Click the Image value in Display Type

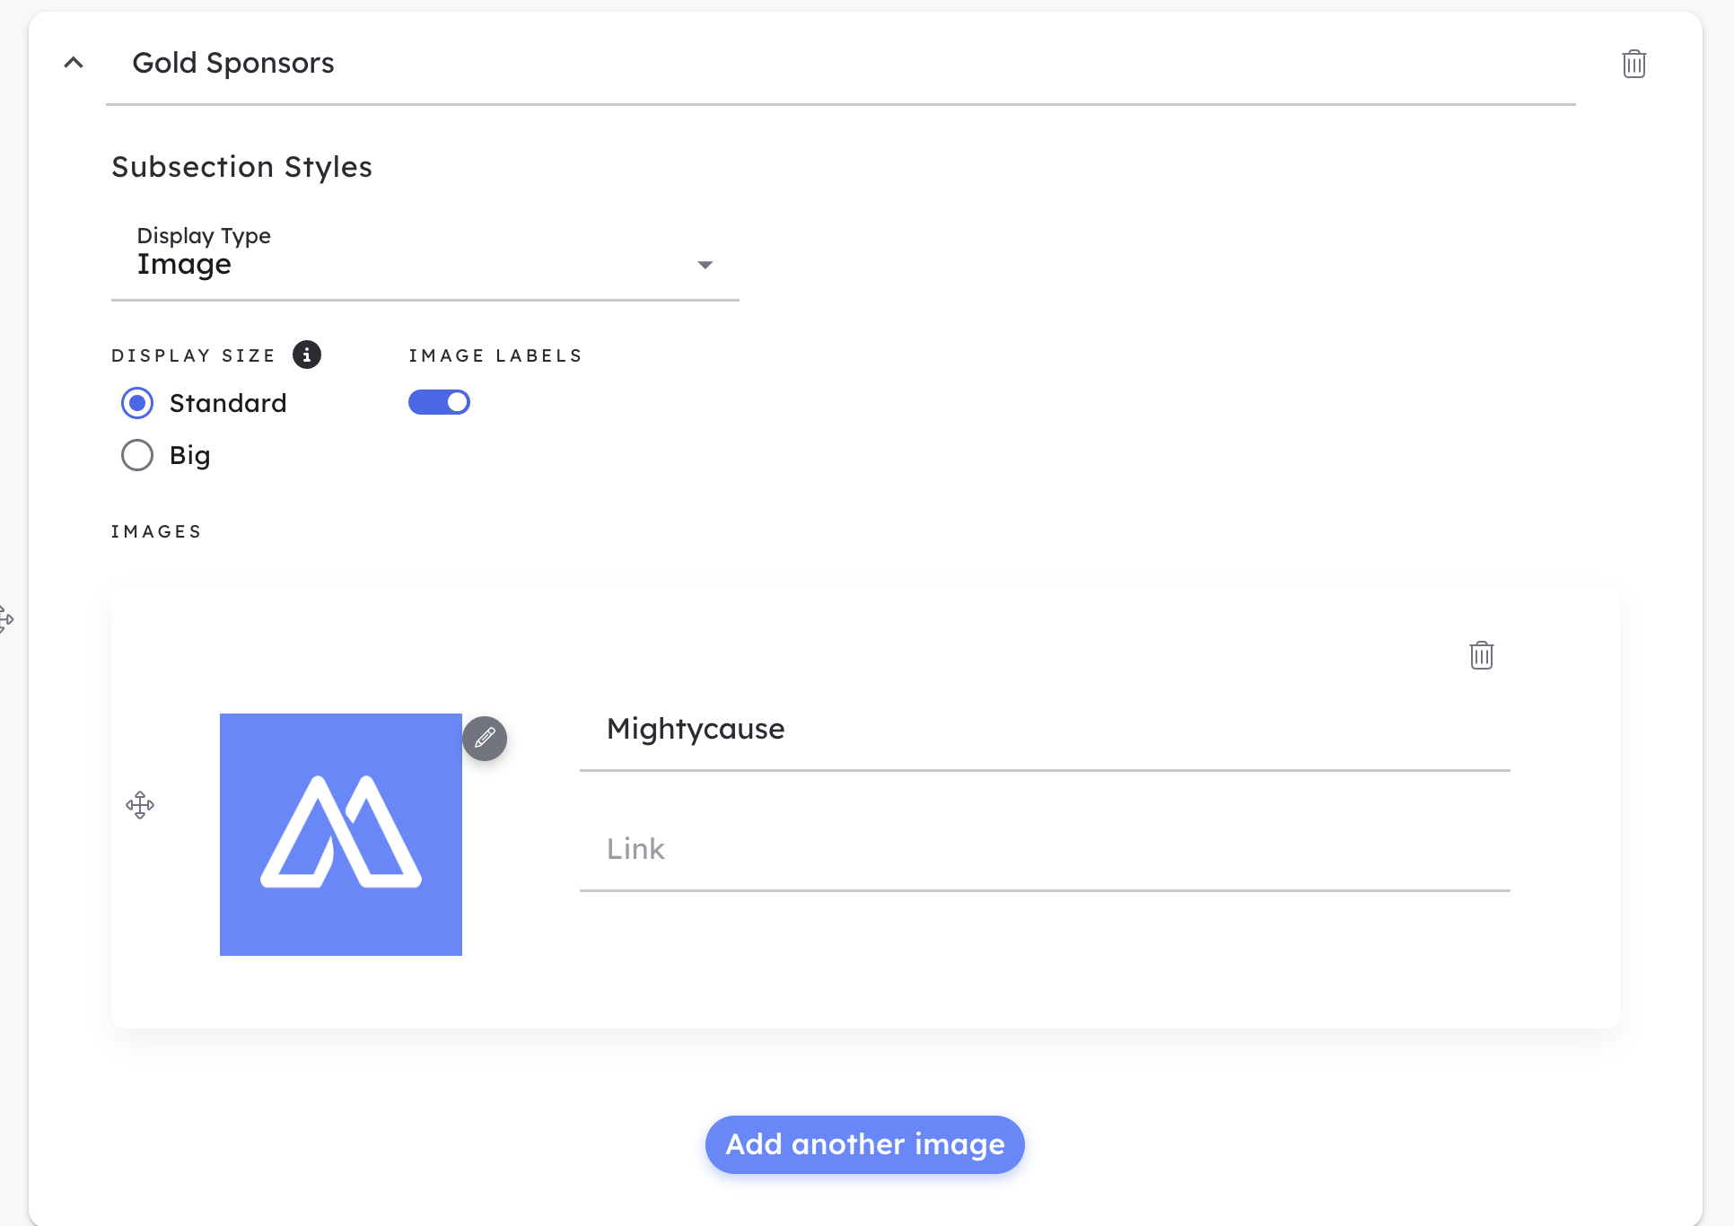click(x=185, y=265)
